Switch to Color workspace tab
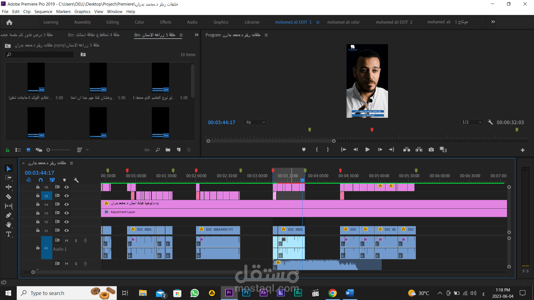 pos(139,22)
